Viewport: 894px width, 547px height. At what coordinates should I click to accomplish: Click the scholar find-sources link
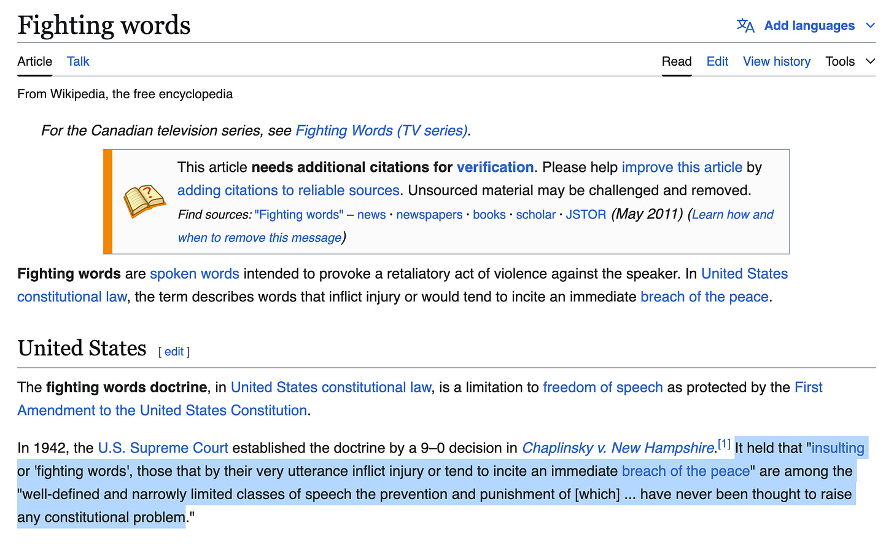click(x=535, y=214)
